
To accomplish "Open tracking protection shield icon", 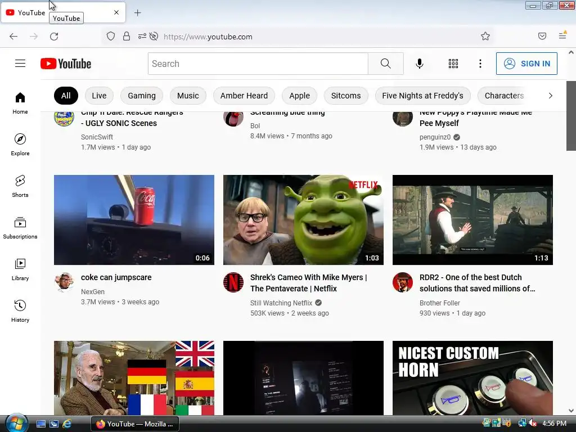I will tap(111, 37).
